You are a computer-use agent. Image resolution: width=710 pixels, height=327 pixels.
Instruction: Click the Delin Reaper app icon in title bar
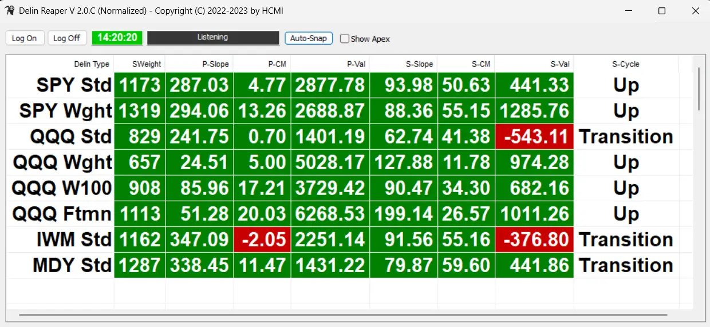click(10, 11)
